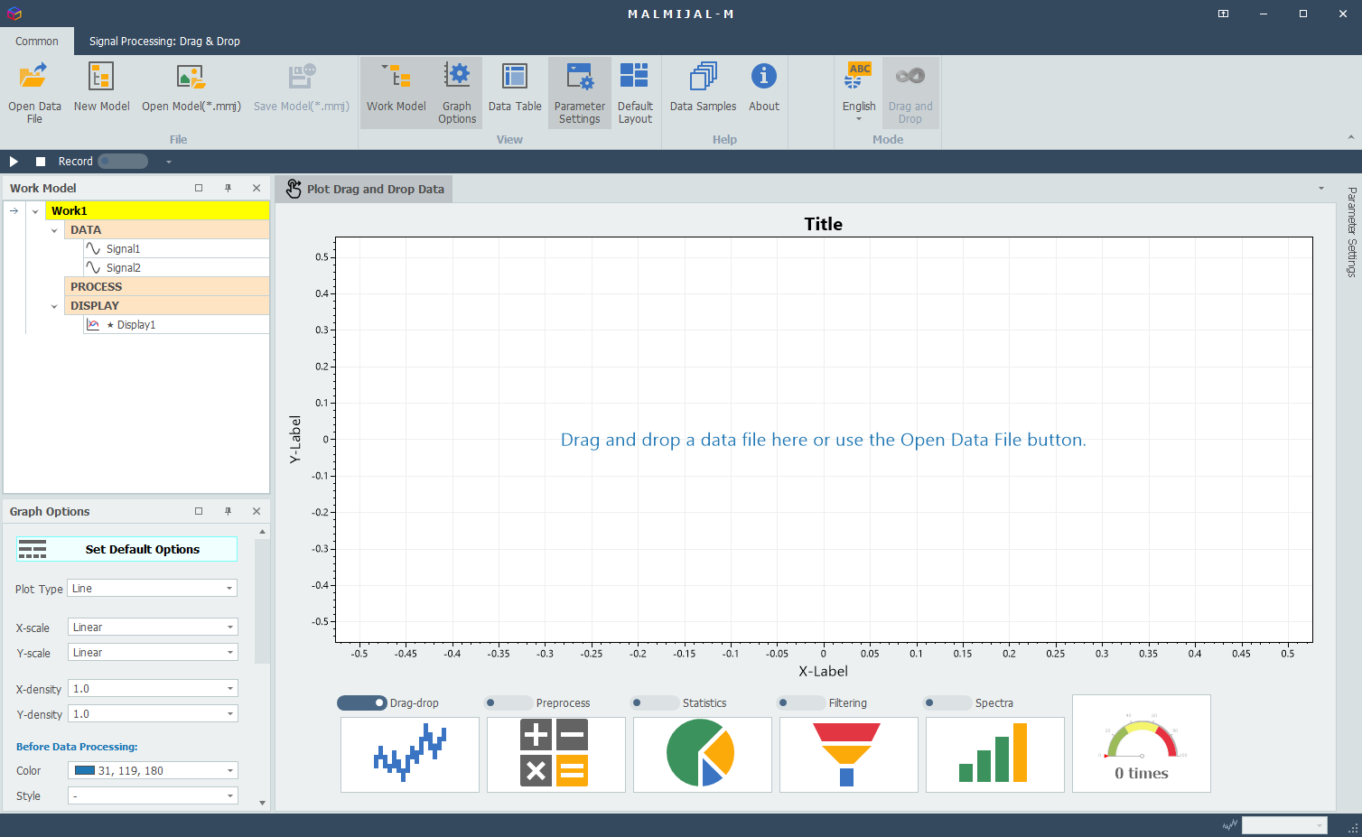Enable the Statistics switch

(655, 702)
